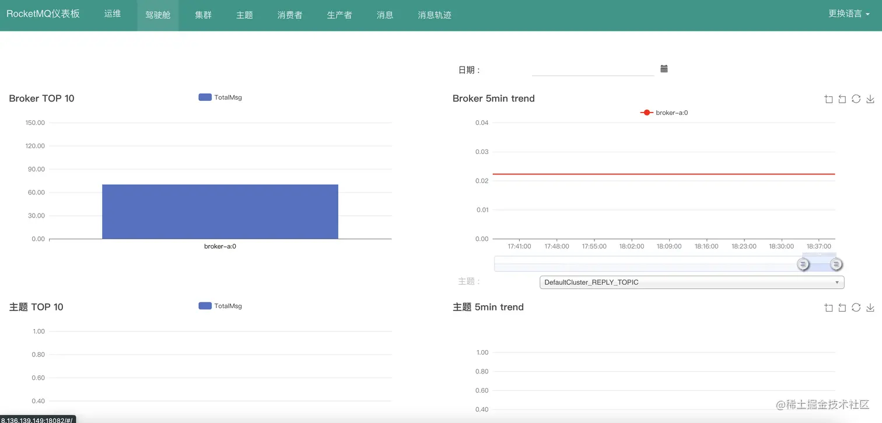Open the date picker calendar icon
882x423 pixels.
coord(664,69)
